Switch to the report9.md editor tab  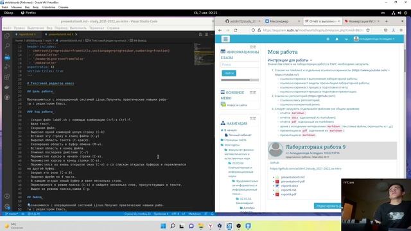pos(27,34)
